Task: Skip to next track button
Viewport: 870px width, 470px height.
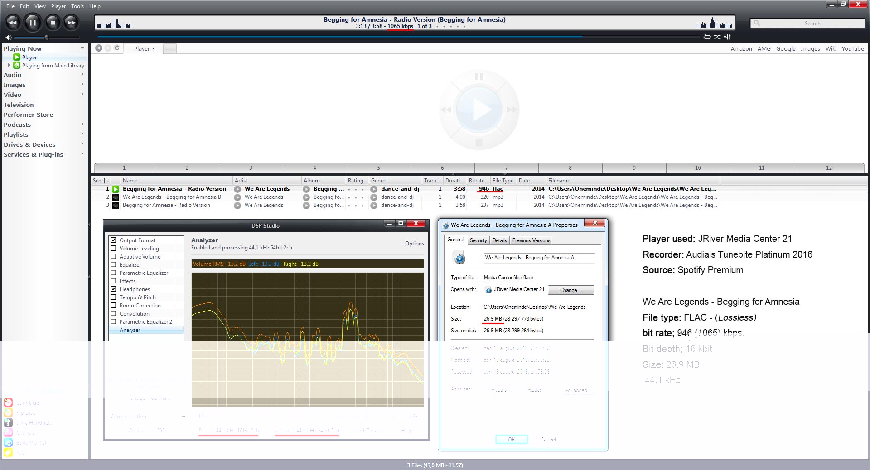Action: click(x=71, y=22)
